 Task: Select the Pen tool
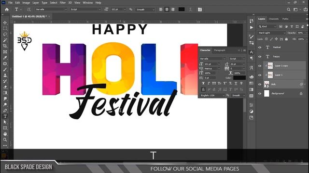click(5, 111)
